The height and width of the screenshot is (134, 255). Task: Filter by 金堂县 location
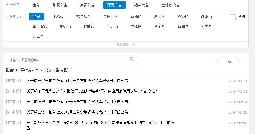159,26
